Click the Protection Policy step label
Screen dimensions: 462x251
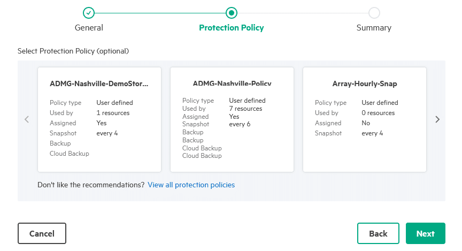tap(232, 28)
